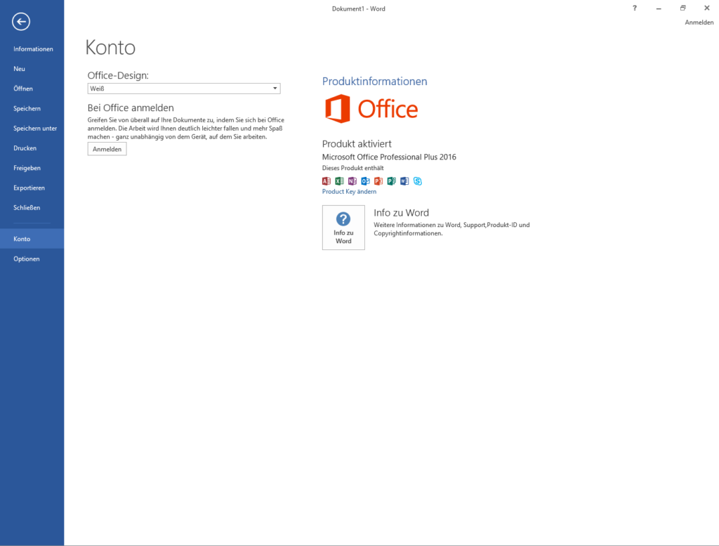Click the Excel product icon
Viewport: 719px width, 546px height.
click(339, 181)
